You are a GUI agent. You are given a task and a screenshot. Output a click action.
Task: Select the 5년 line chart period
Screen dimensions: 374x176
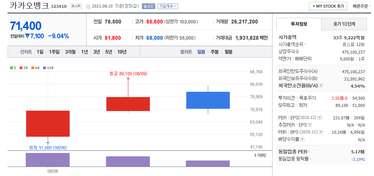(109, 52)
